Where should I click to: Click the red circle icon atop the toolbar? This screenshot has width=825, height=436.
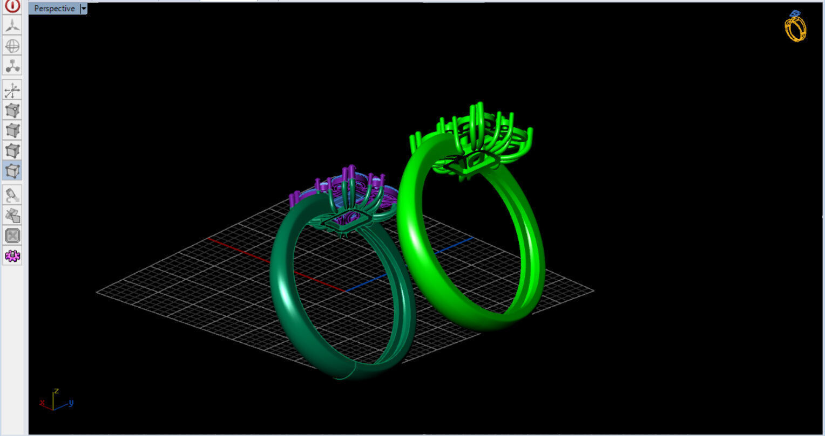(12, 6)
